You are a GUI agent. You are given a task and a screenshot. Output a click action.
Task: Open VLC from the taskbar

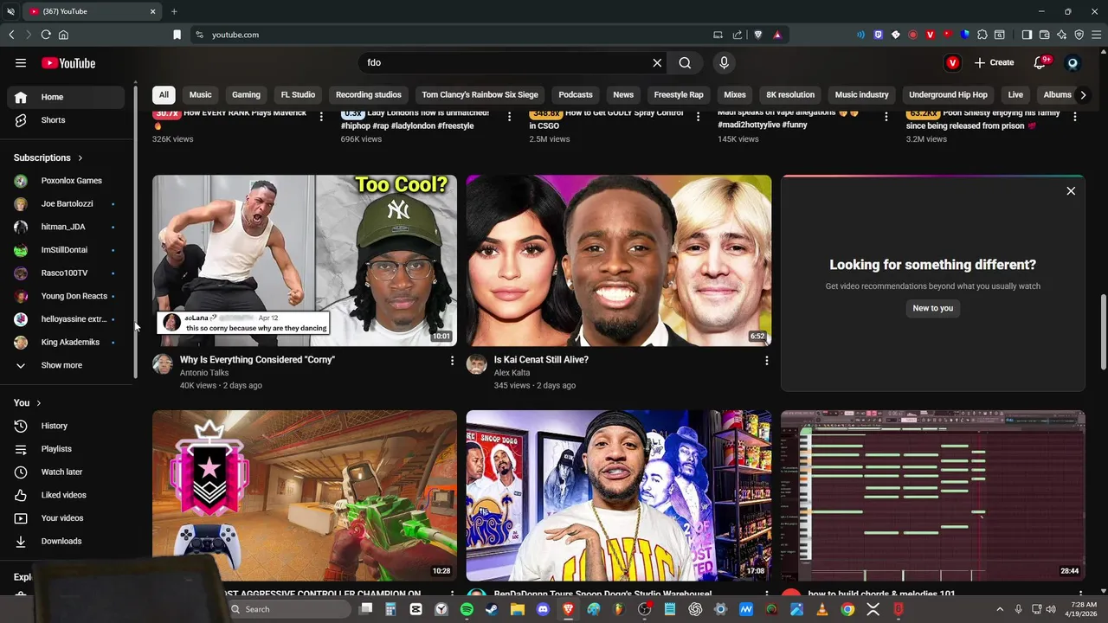click(x=822, y=609)
